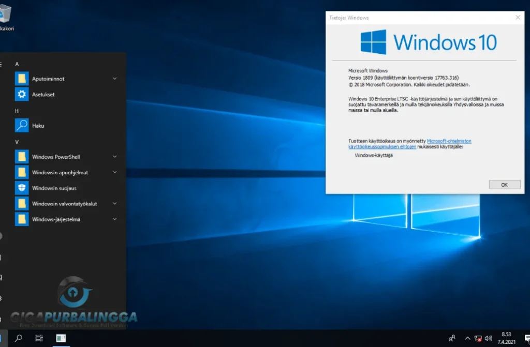The width and height of the screenshot is (530, 347).
Task: Open the Windows PowerShell folder icon
Action: coord(21,157)
